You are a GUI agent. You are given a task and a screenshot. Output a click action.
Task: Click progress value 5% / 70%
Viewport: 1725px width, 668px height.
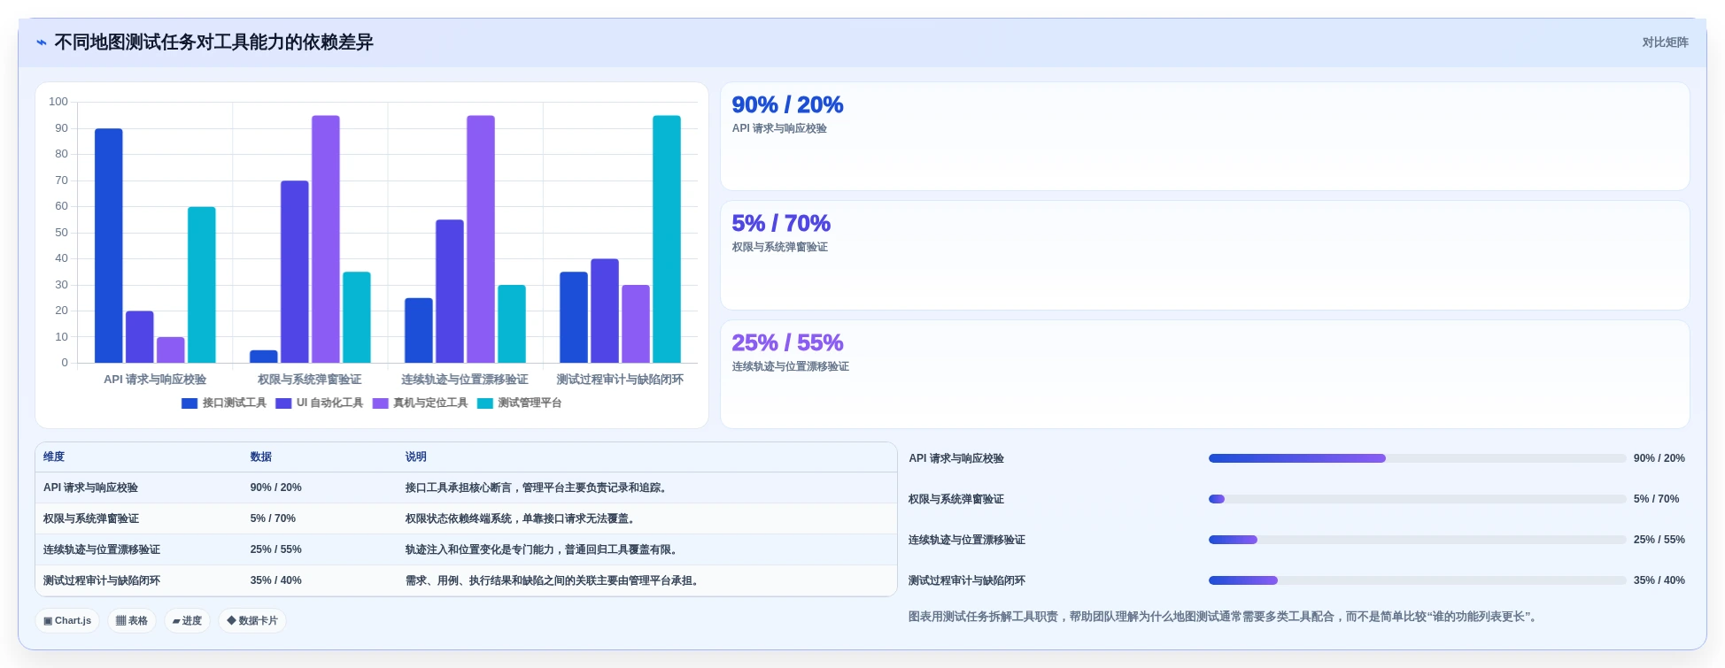coord(1657,499)
